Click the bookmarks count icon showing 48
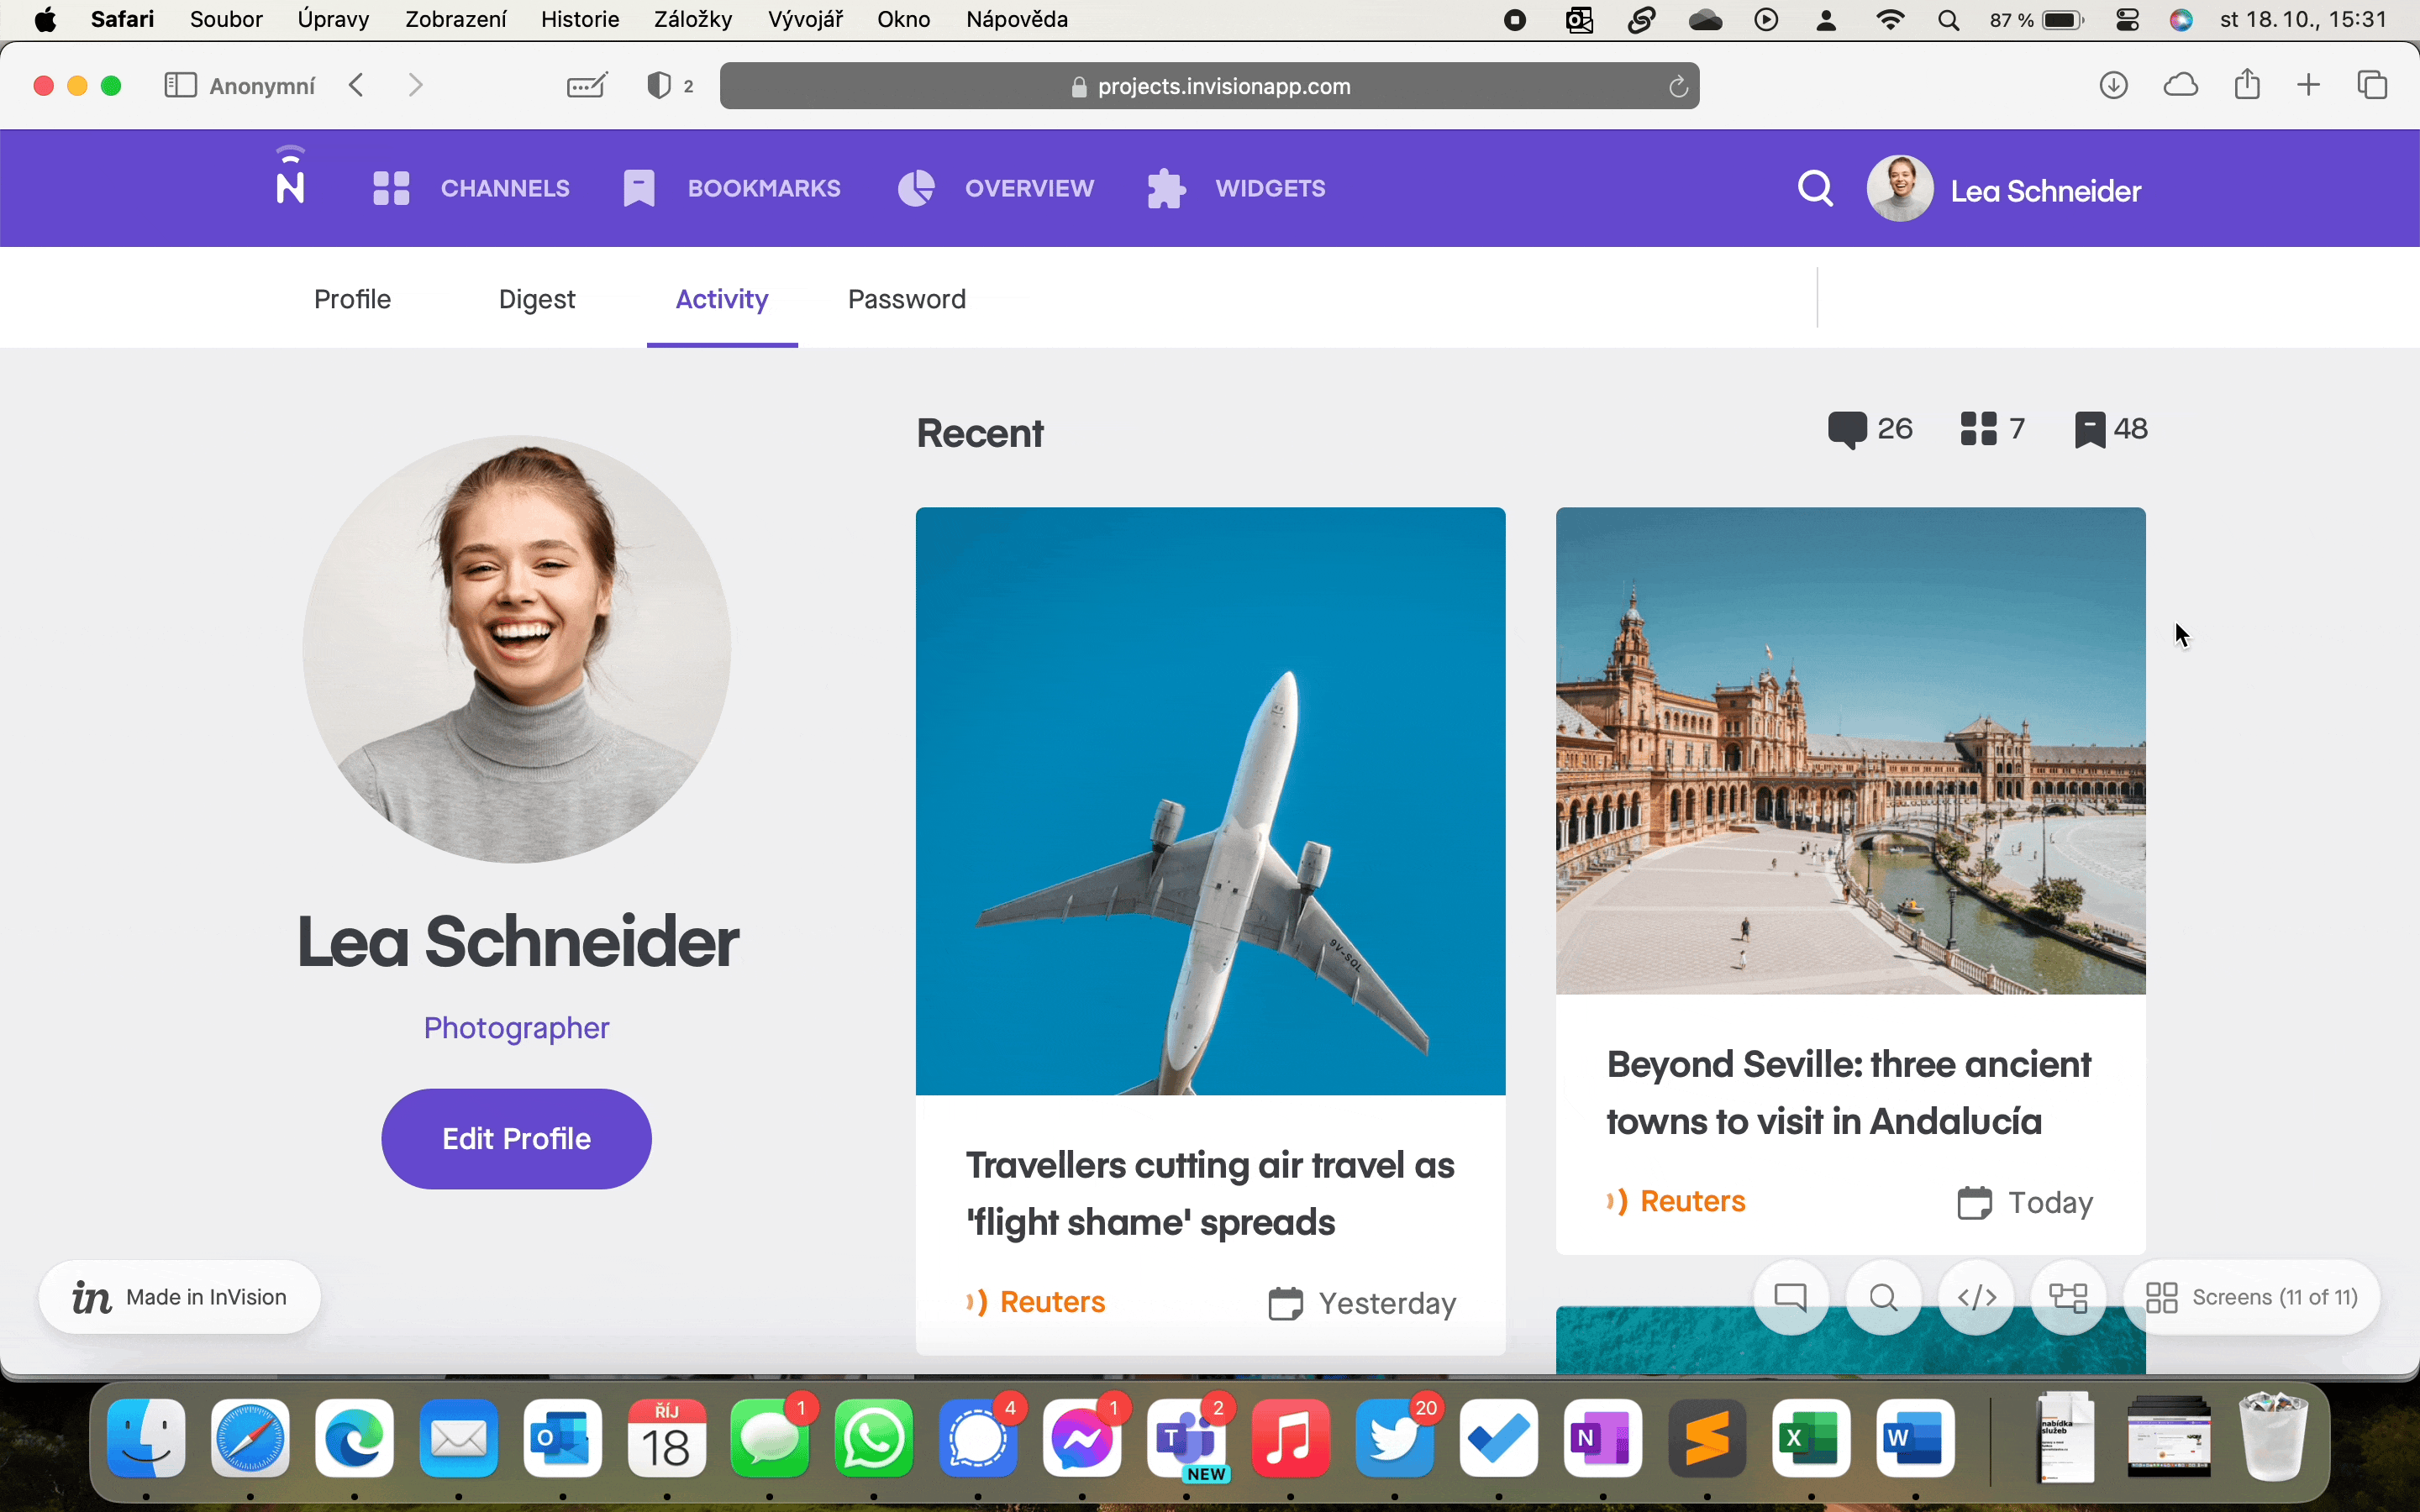Image resolution: width=2420 pixels, height=1512 pixels. click(2089, 429)
